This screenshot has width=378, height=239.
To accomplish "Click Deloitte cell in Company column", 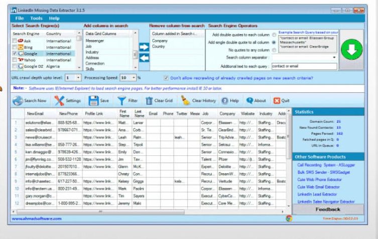I will [x=227, y=166].
